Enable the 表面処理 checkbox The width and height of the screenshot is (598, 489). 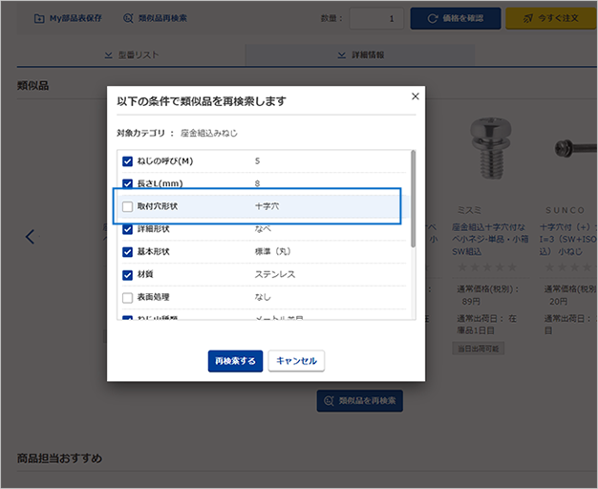[x=128, y=298]
